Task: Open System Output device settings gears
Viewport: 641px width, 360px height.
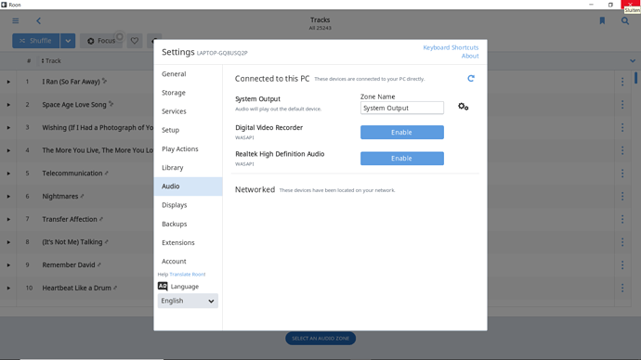Action: (x=464, y=107)
